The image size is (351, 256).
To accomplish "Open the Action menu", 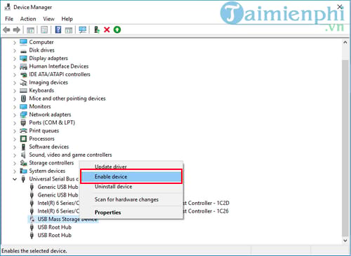I will tap(28, 19).
